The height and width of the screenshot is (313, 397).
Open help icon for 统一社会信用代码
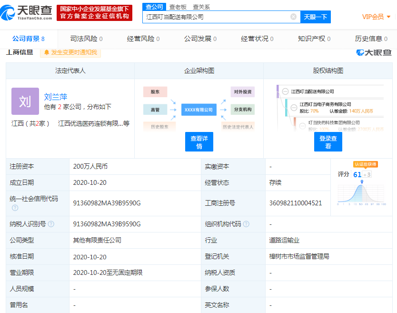[x=15, y=208]
